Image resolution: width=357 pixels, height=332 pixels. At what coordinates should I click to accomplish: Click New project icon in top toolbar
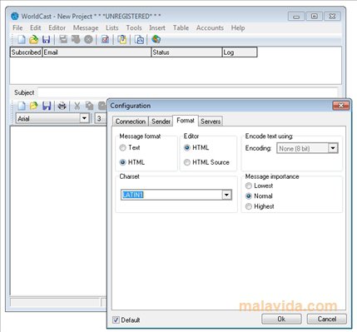click(x=22, y=40)
